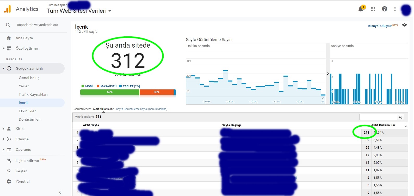Viewport: 414px width, 196px height.
Task: Click the MOBİL legend label
Action: 90,86
